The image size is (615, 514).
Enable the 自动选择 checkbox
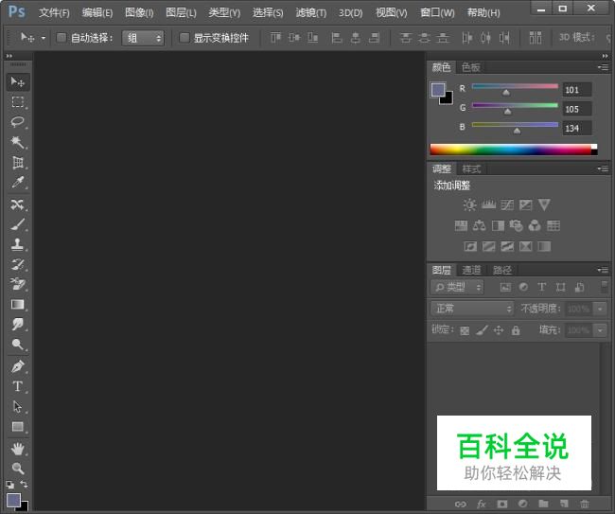61,38
